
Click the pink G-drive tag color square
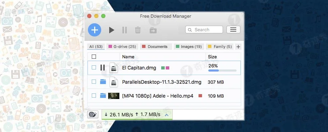(110, 47)
